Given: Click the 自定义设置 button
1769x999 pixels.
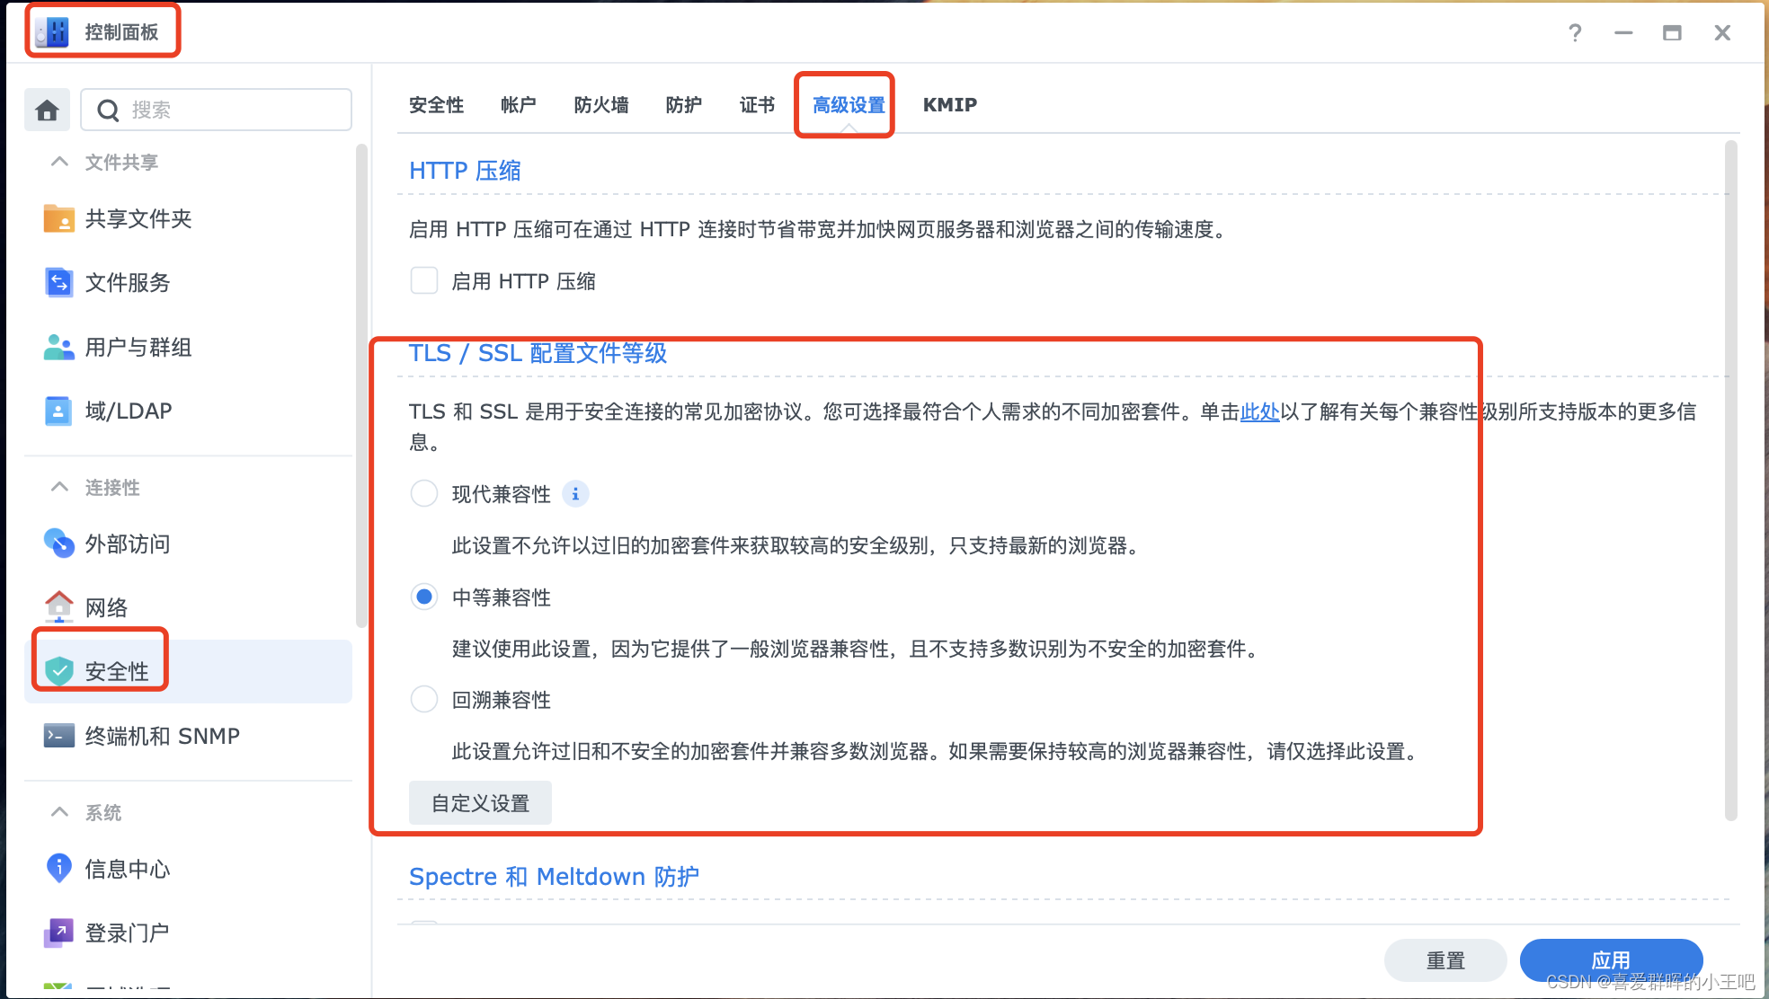Looking at the screenshot, I should point(480,803).
